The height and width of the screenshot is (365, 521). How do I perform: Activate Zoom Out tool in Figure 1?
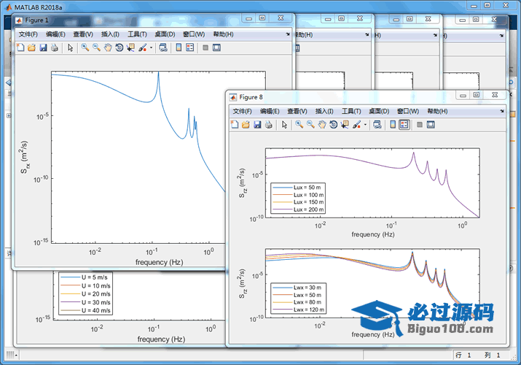coord(96,47)
